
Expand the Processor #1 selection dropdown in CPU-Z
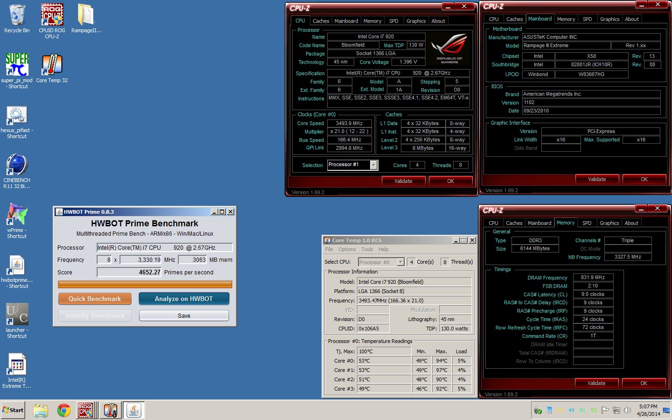click(373, 165)
